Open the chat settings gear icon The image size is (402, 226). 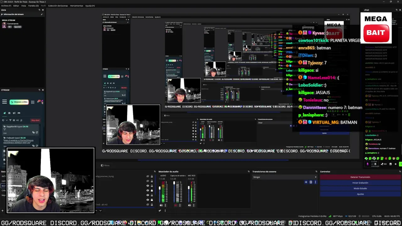[x=395, y=164]
